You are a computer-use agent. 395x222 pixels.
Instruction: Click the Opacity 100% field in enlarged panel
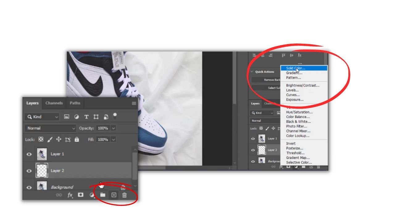coord(103,128)
